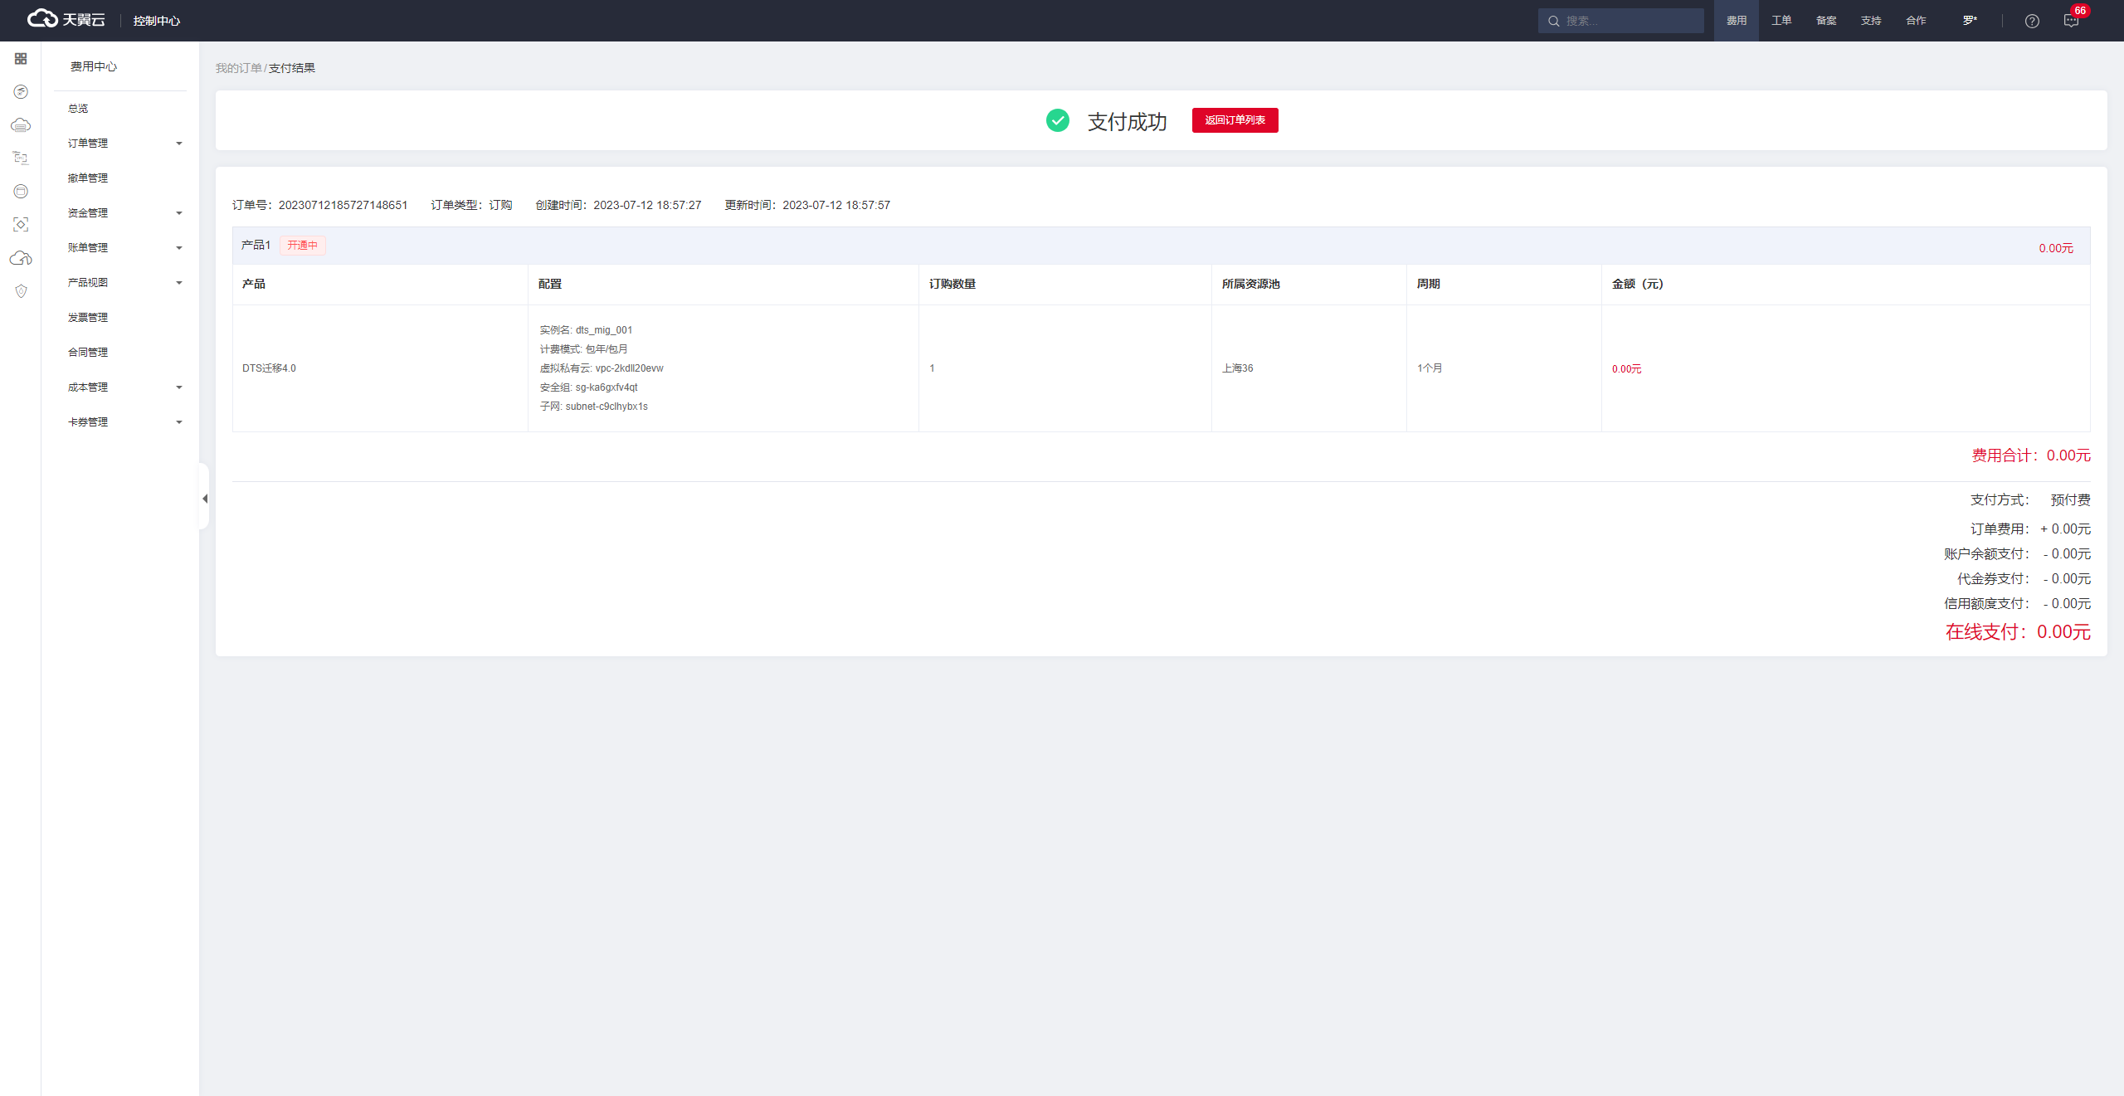This screenshot has height=1096, width=2124.
Task: Open the shield security icon in sidebar
Action: tap(21, 291)
